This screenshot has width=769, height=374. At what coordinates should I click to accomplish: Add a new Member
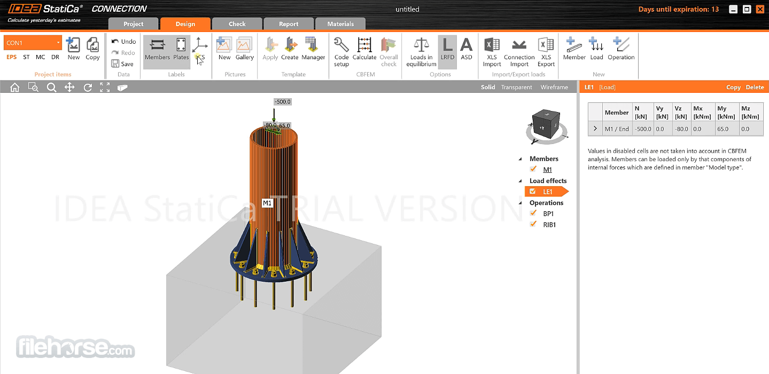[574, 49]
